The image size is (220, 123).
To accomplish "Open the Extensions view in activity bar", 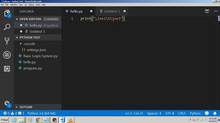I will [7, 69].
